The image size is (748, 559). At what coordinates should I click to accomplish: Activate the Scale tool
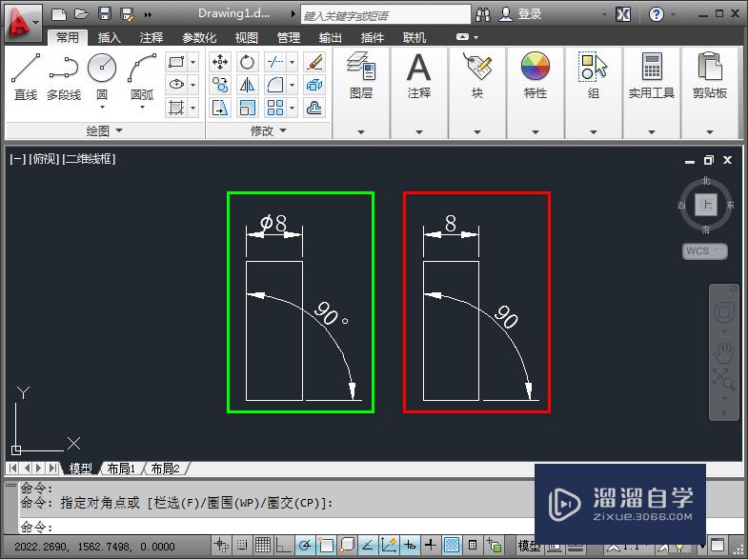pos(247,108)
